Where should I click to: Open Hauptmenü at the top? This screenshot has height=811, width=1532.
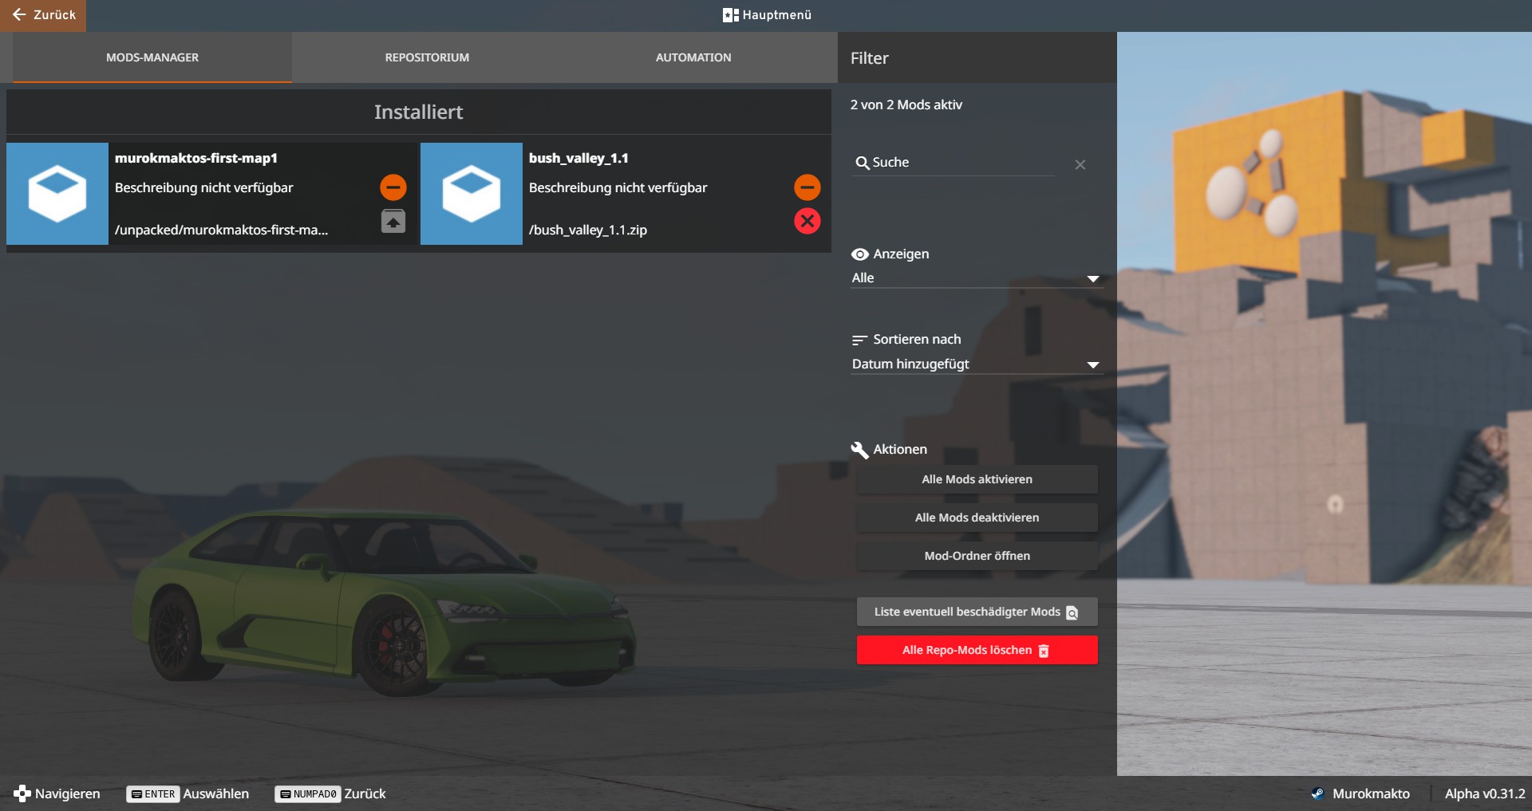point(767,15)
